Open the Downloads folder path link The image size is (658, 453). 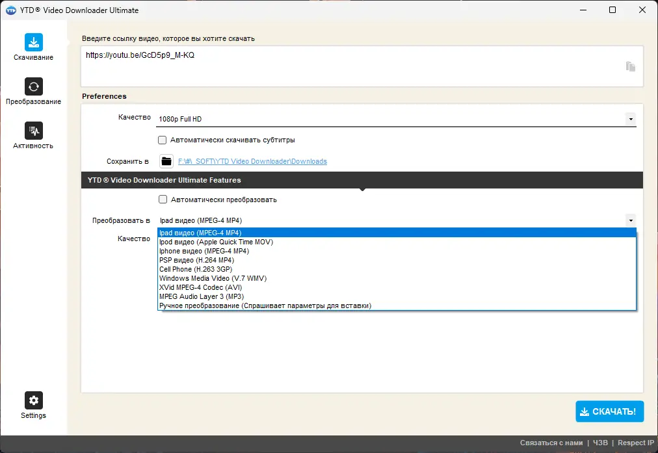tap(252, 161)
